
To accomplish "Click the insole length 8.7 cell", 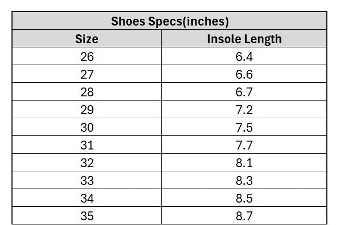I will 244,215.
